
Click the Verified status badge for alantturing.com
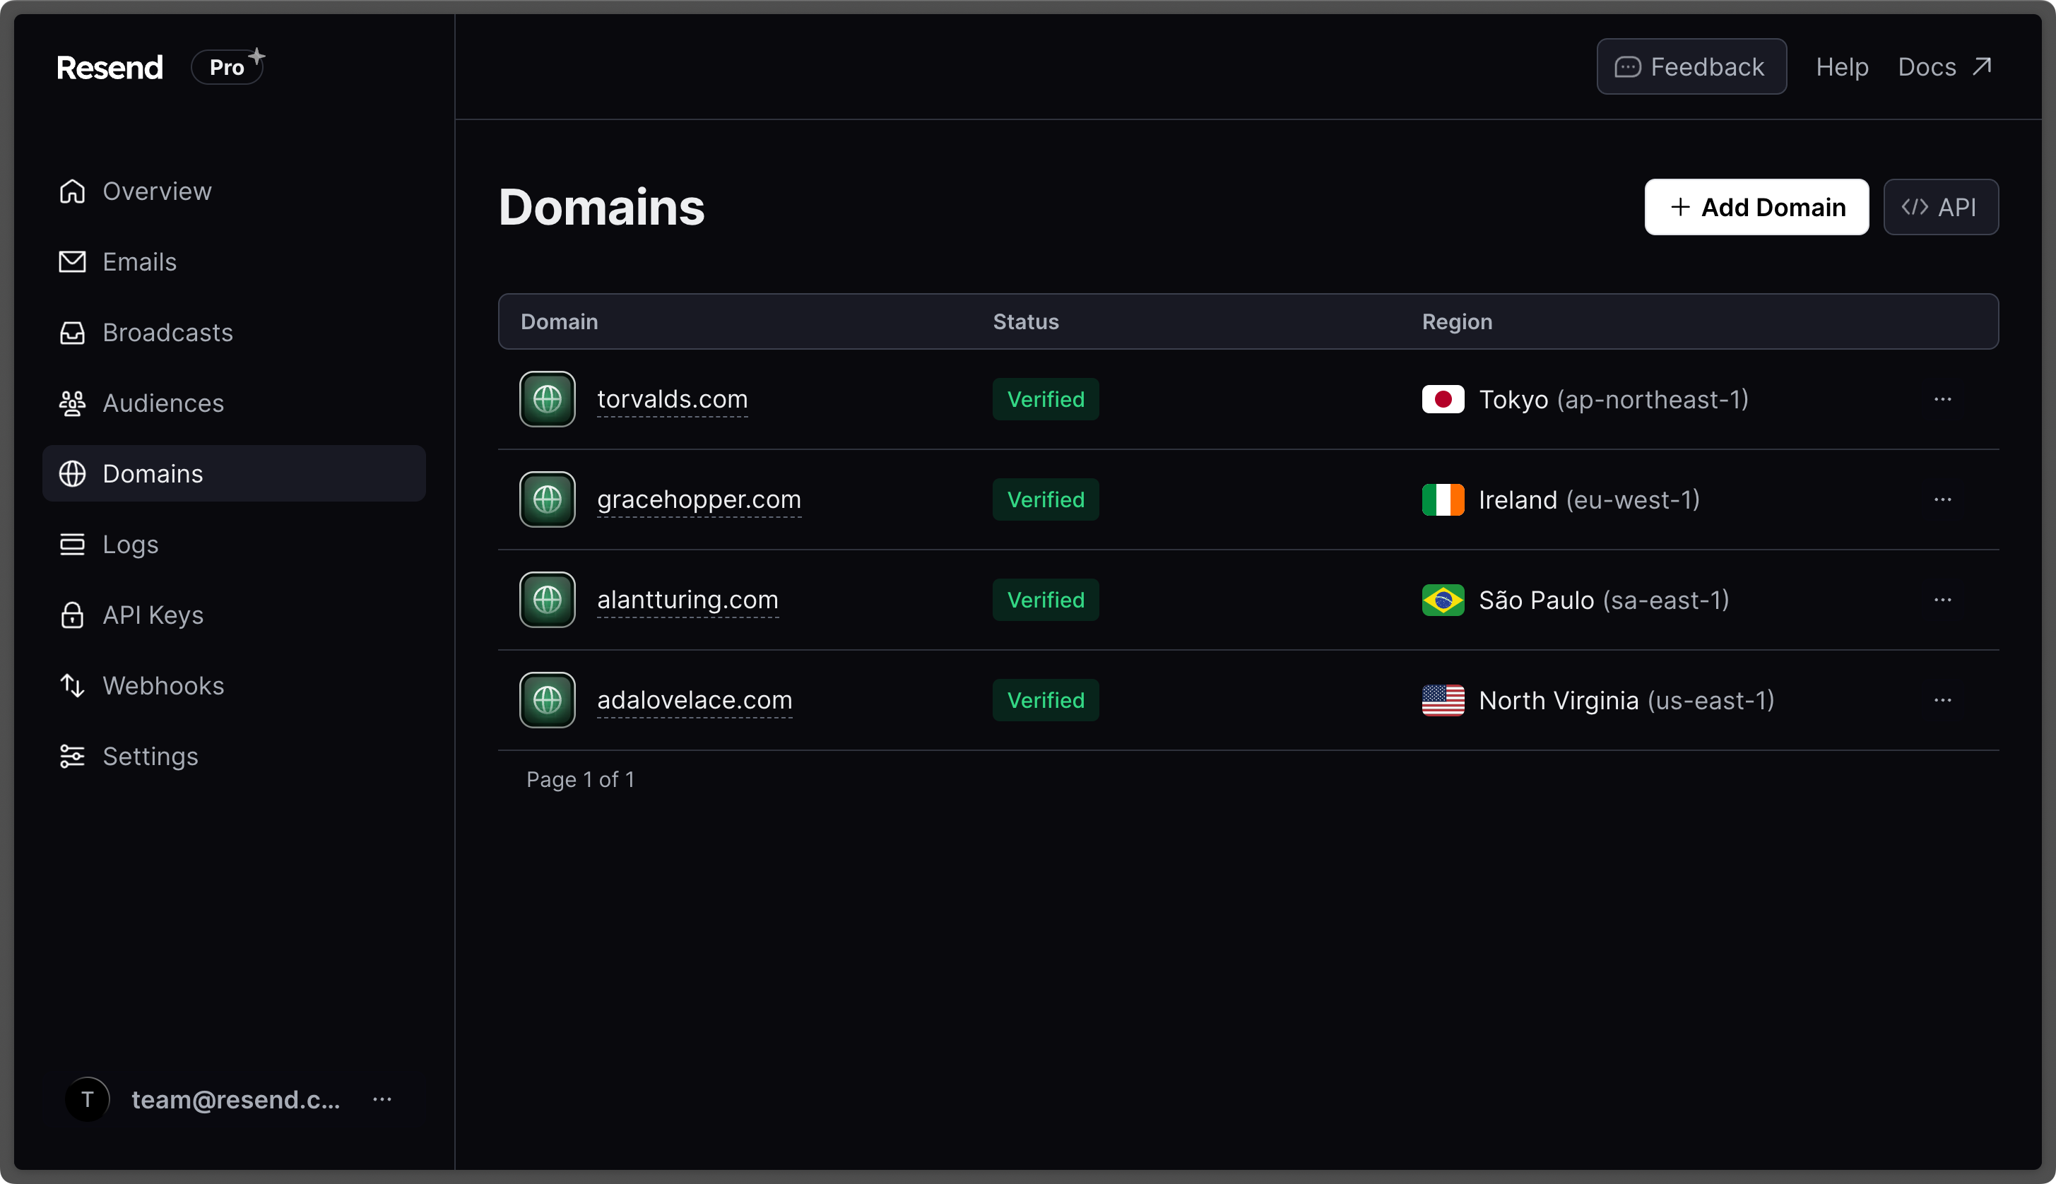[x=1045, y=600]
